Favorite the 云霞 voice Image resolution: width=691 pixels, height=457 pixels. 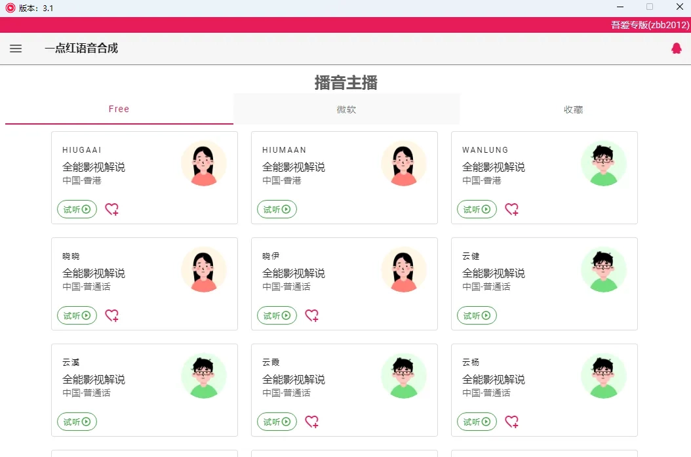311,422
